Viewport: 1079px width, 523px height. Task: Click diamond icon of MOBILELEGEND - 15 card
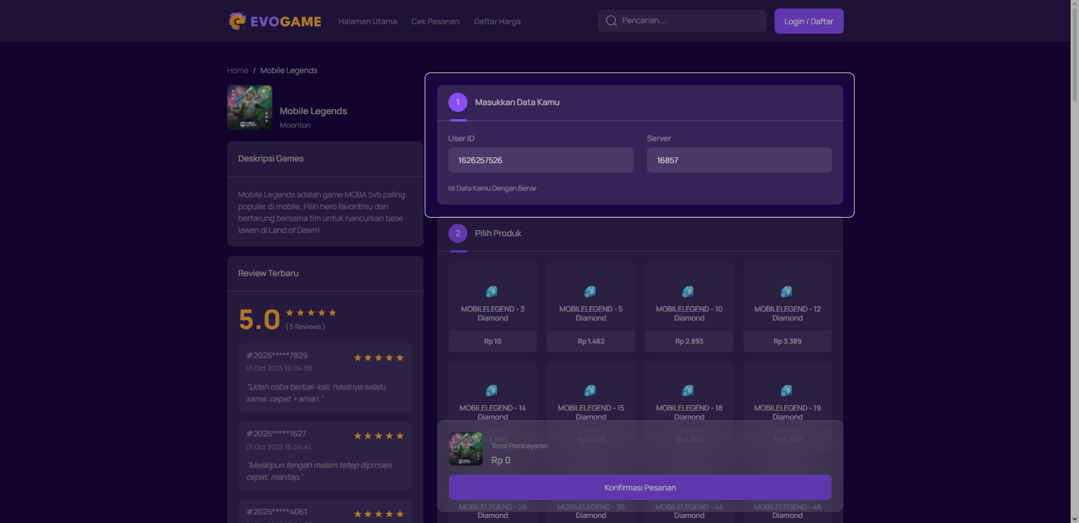[x=591, y=390]
